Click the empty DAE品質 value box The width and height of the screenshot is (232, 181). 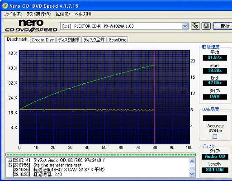[x=215, y=118]
